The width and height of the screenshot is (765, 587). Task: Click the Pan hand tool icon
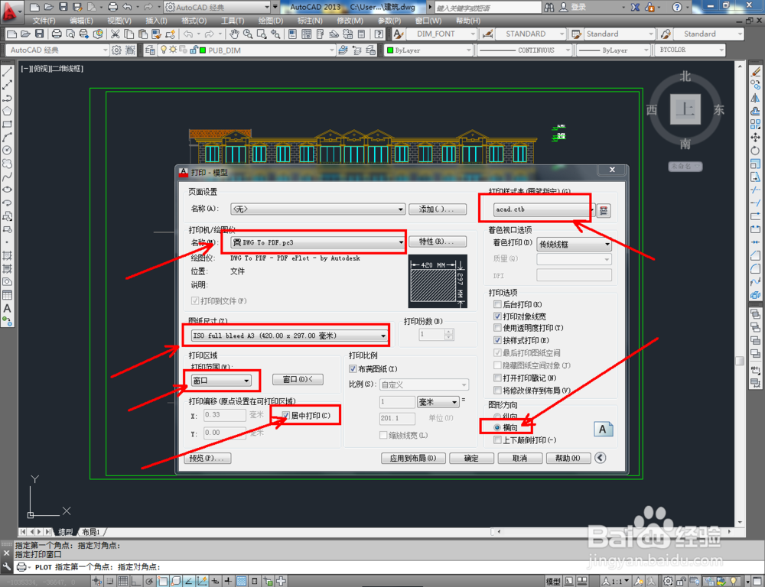pyautogui.click(x=235, y=34)
